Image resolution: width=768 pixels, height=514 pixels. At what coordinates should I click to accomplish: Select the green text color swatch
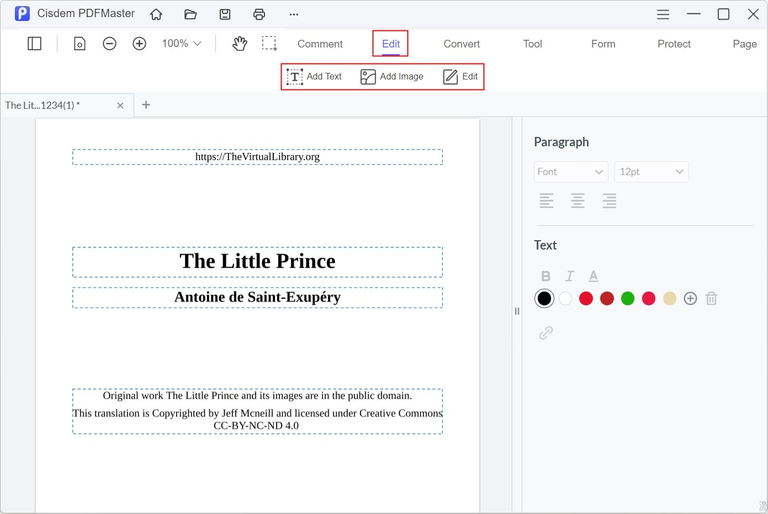tap(628, 298)
